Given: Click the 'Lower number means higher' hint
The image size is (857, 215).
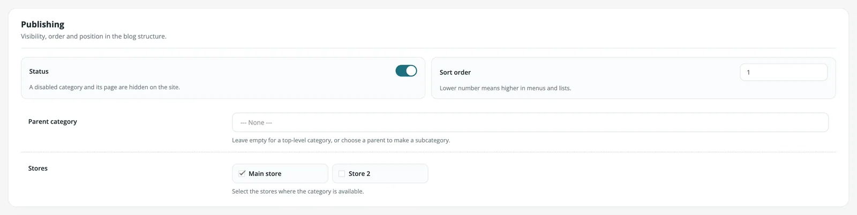Looking at the screenshot, I should click(x=505, y=88).
